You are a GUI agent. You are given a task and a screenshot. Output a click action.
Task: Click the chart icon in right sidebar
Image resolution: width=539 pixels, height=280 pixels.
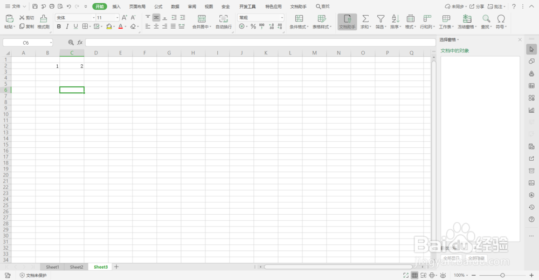coord(531,110)
